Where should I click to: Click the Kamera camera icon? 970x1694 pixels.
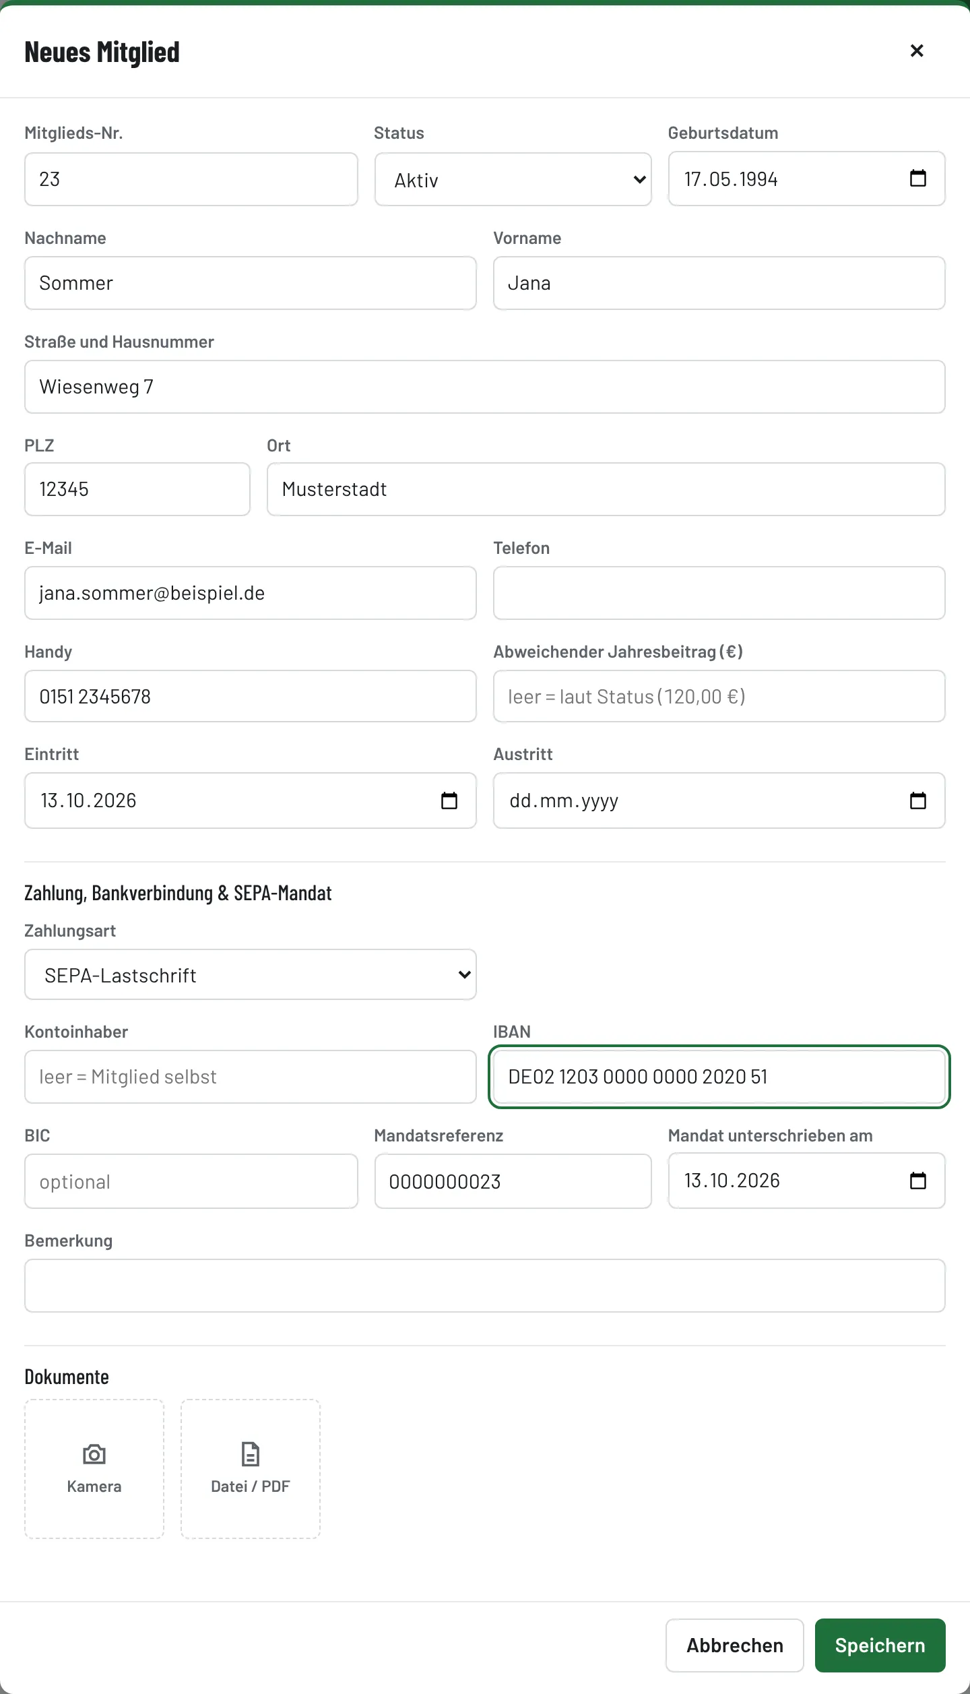(x=94, y=1454)
